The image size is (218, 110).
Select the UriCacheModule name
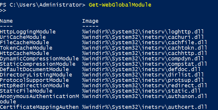[x=23, y=37]
